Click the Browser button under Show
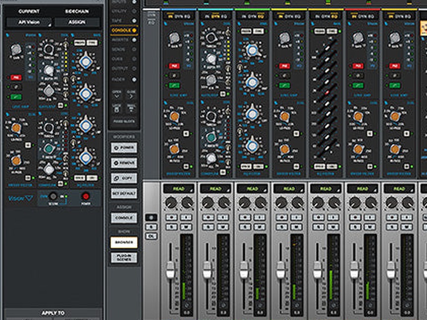427x320 pixels. [124, 242]
